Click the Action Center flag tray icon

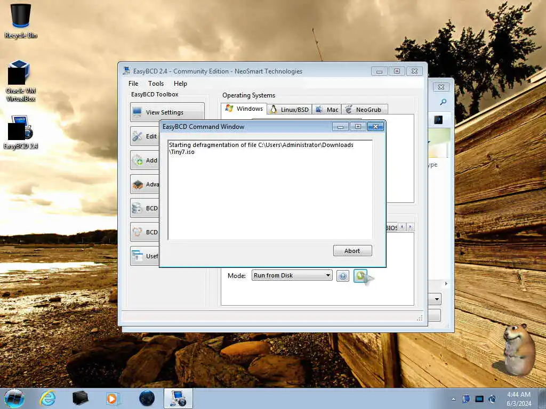[466, 399]
